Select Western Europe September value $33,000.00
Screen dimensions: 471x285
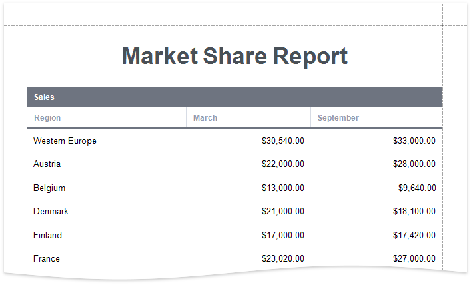pos(414,141)
